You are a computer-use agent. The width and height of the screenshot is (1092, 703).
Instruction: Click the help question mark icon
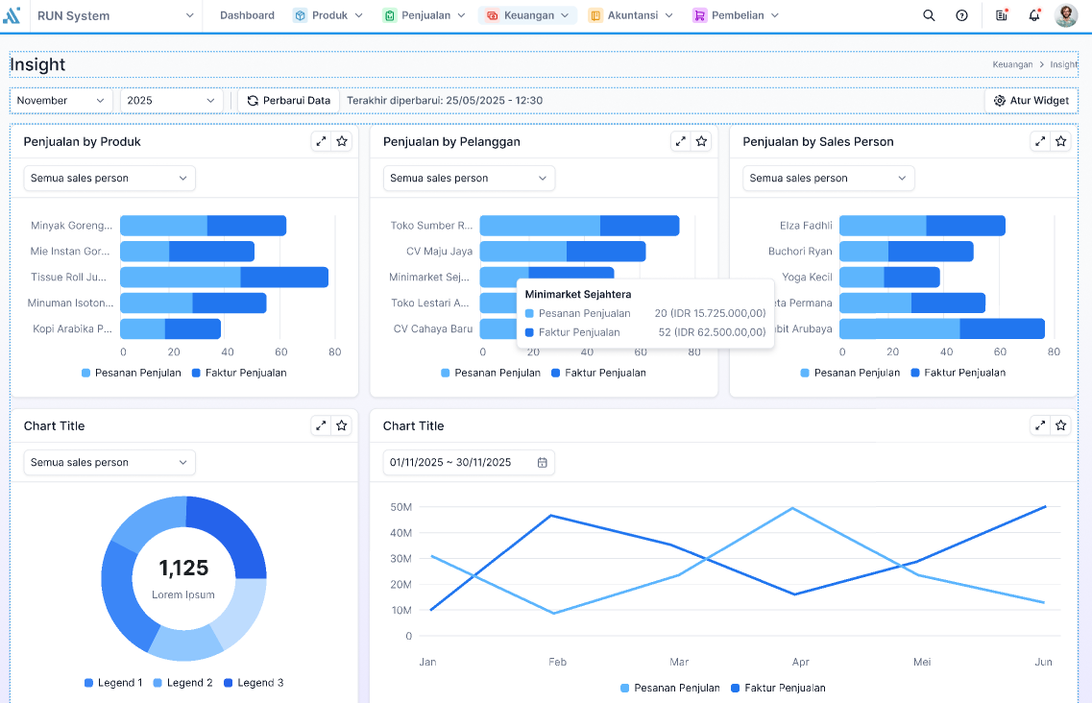coord(961,15)
